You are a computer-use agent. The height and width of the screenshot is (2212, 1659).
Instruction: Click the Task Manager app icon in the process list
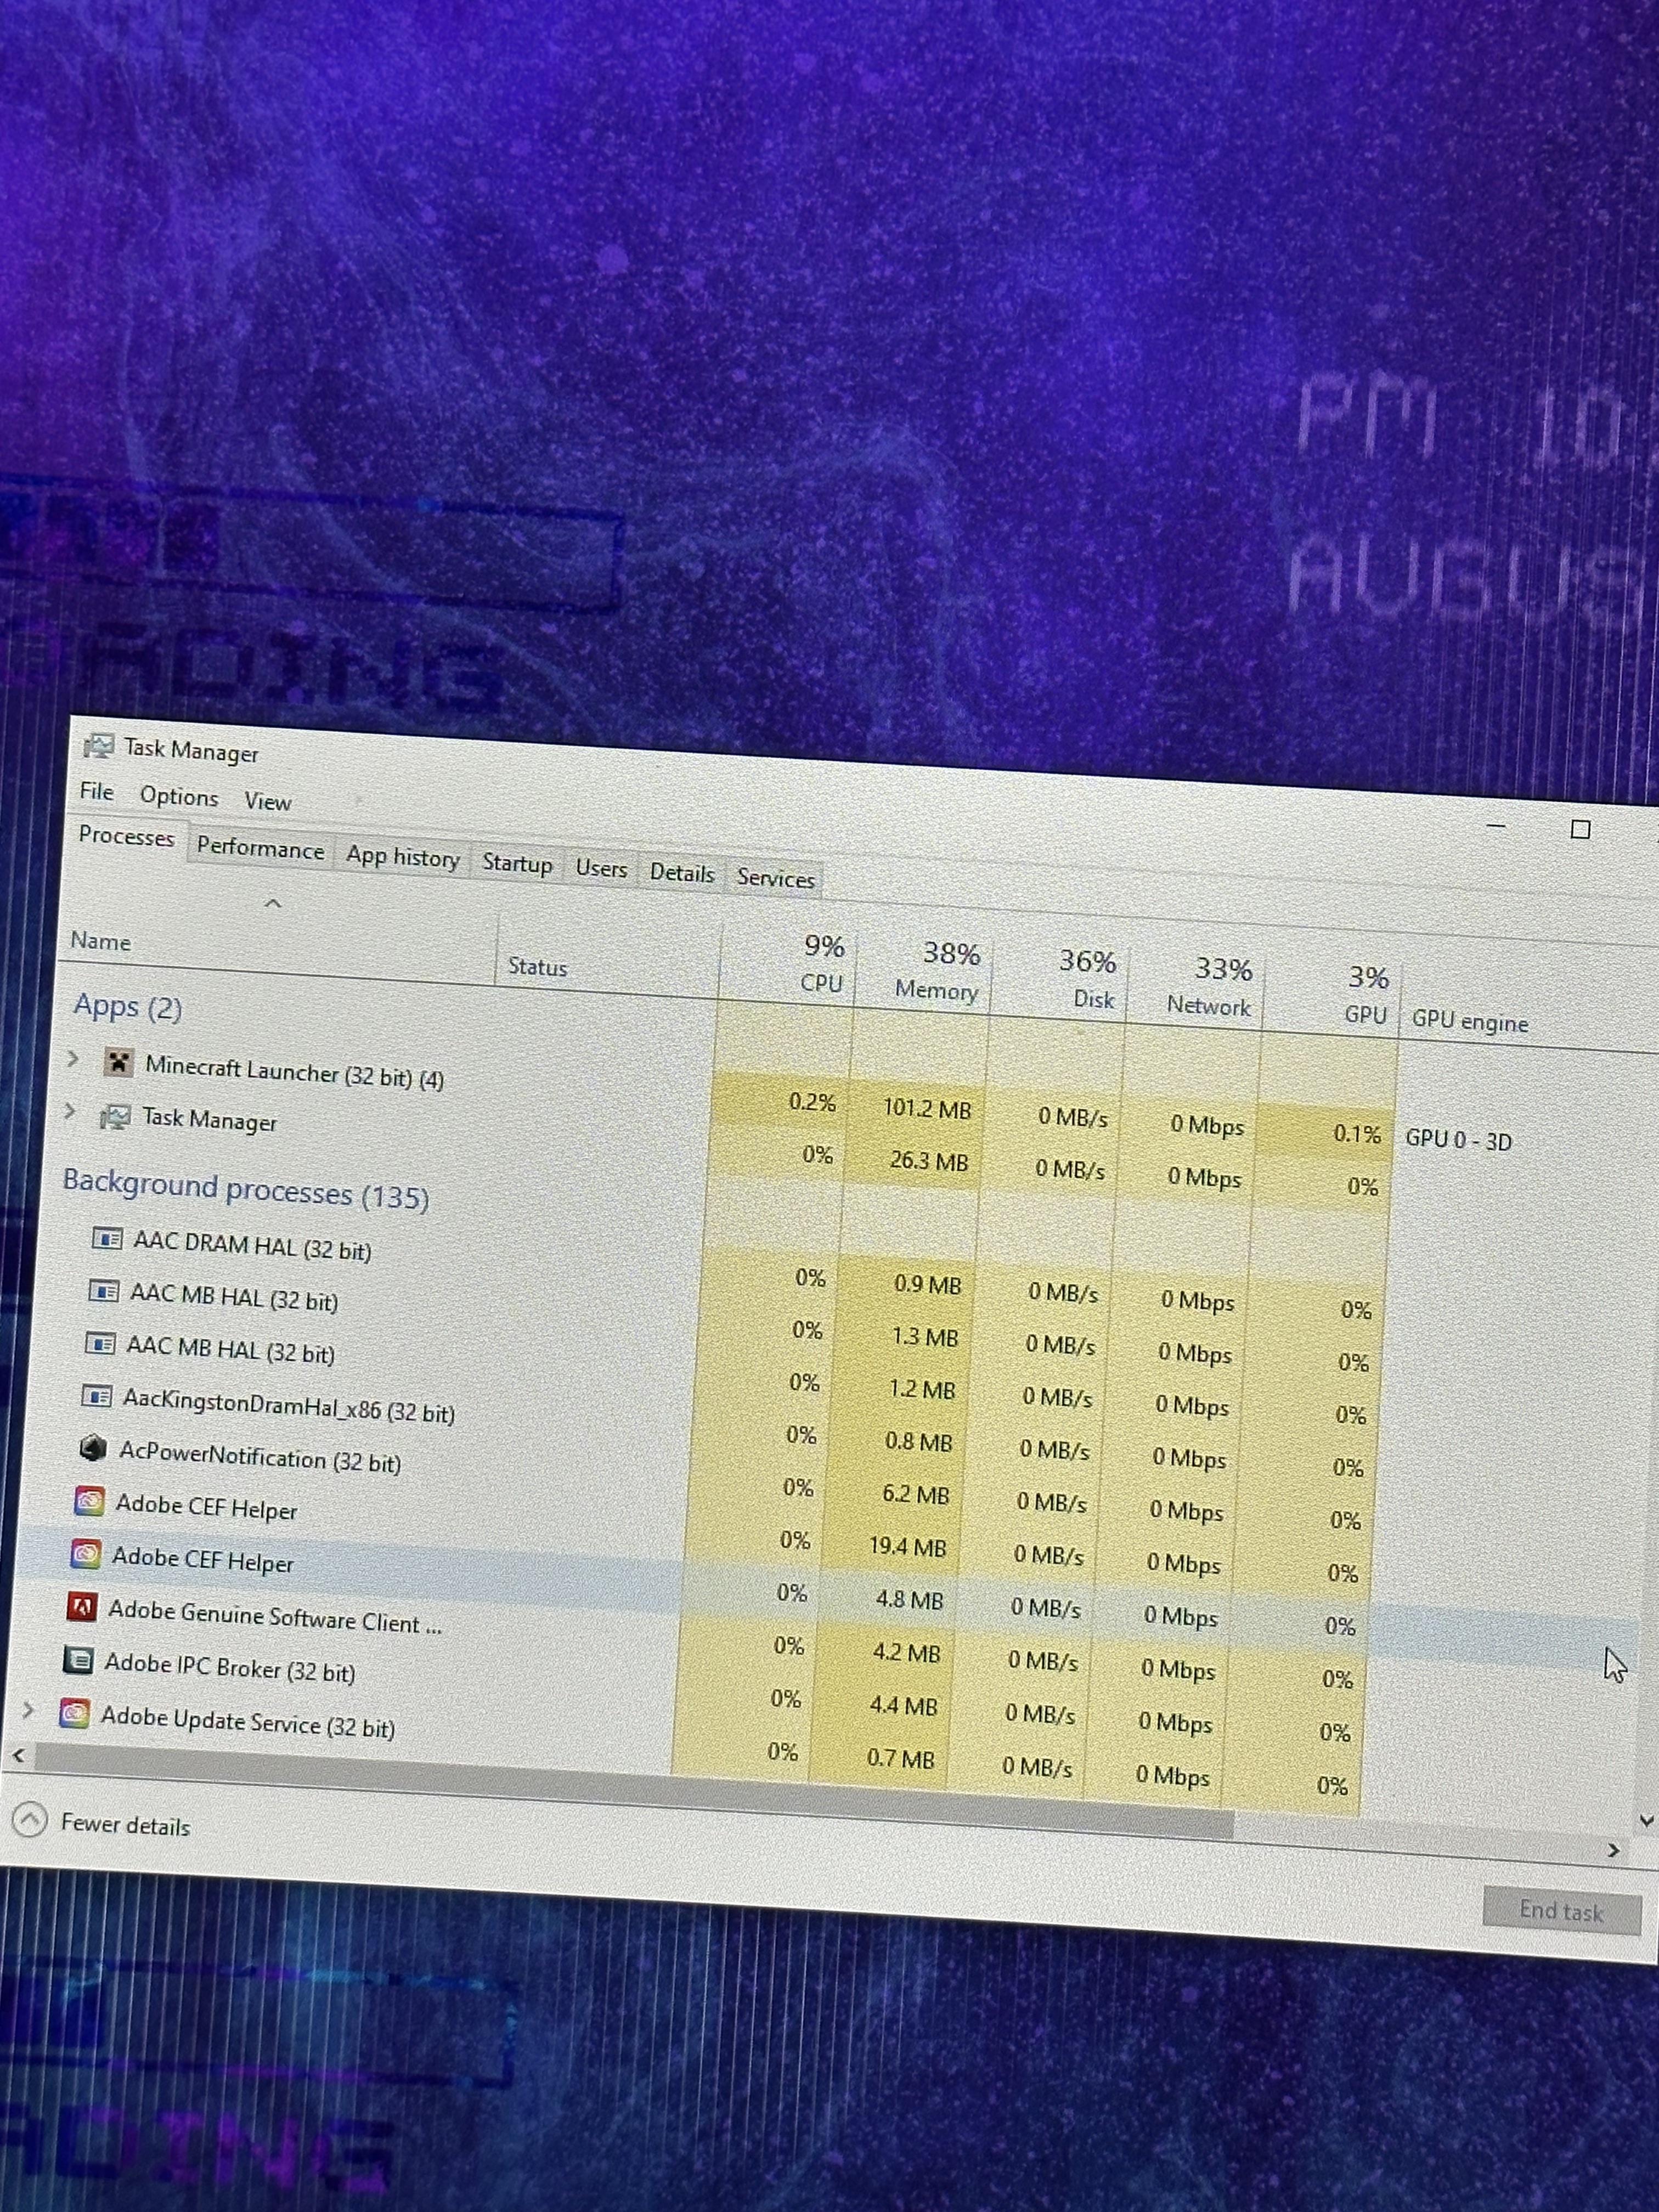[118, 1116]
